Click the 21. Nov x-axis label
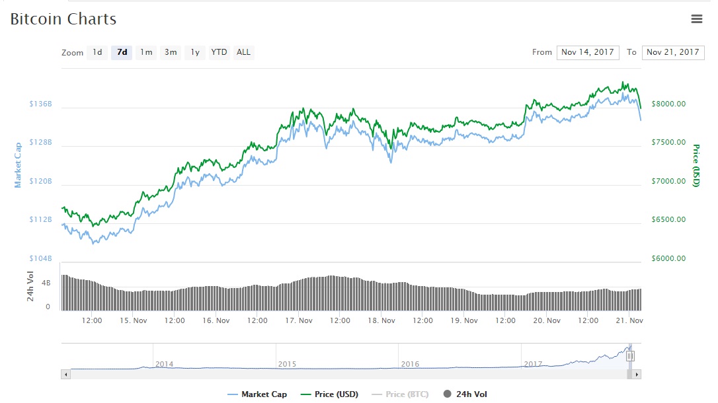 point(629,320)
